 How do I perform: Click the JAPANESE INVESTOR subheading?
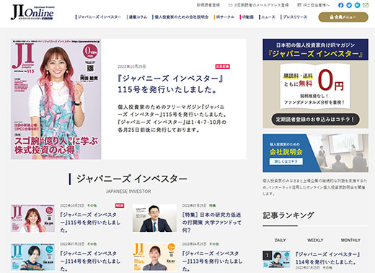(128, 192)
